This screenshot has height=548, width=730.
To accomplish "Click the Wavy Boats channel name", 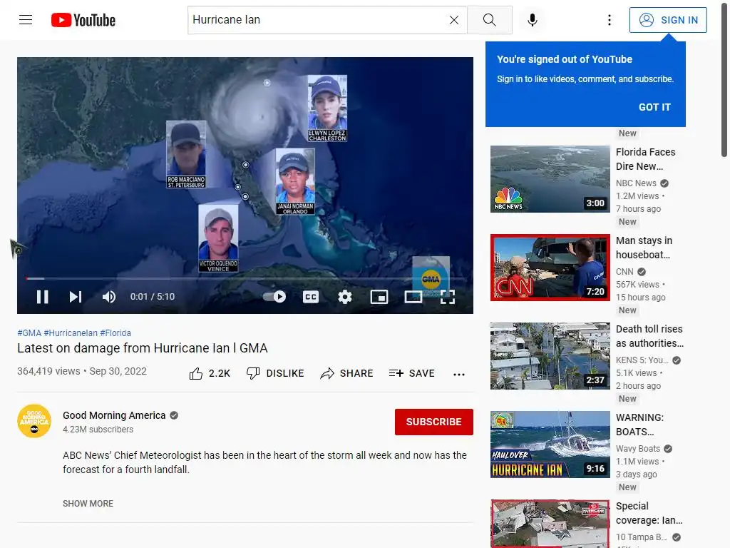I will (x=638, y=449).
